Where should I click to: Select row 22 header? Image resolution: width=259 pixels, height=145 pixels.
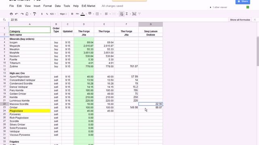coord(4,104)
